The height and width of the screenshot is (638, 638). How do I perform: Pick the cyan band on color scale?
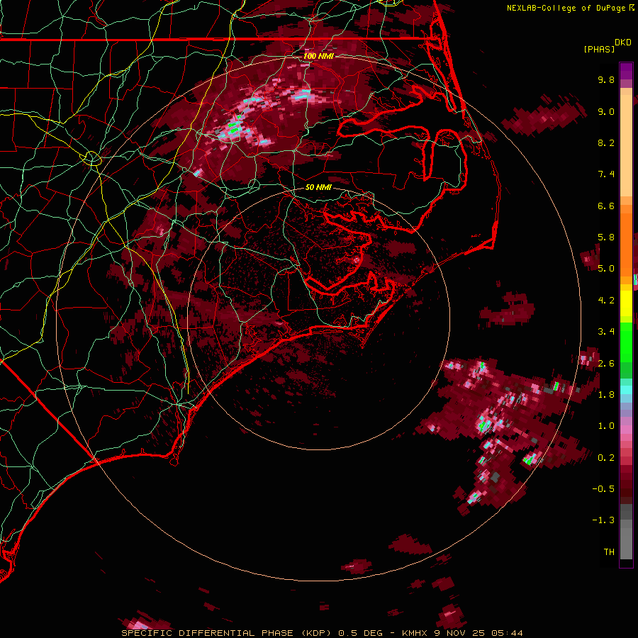626,389
